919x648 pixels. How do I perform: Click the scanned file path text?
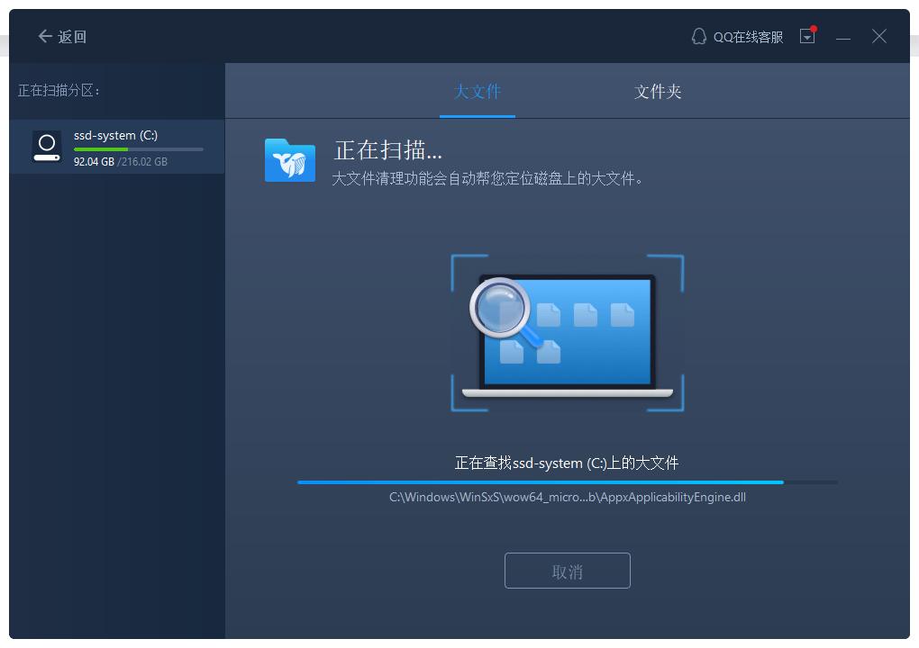tap(567, 497)
